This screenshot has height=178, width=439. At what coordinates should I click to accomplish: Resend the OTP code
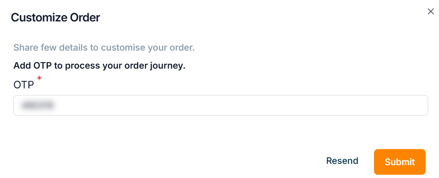(x=342, y=161)
